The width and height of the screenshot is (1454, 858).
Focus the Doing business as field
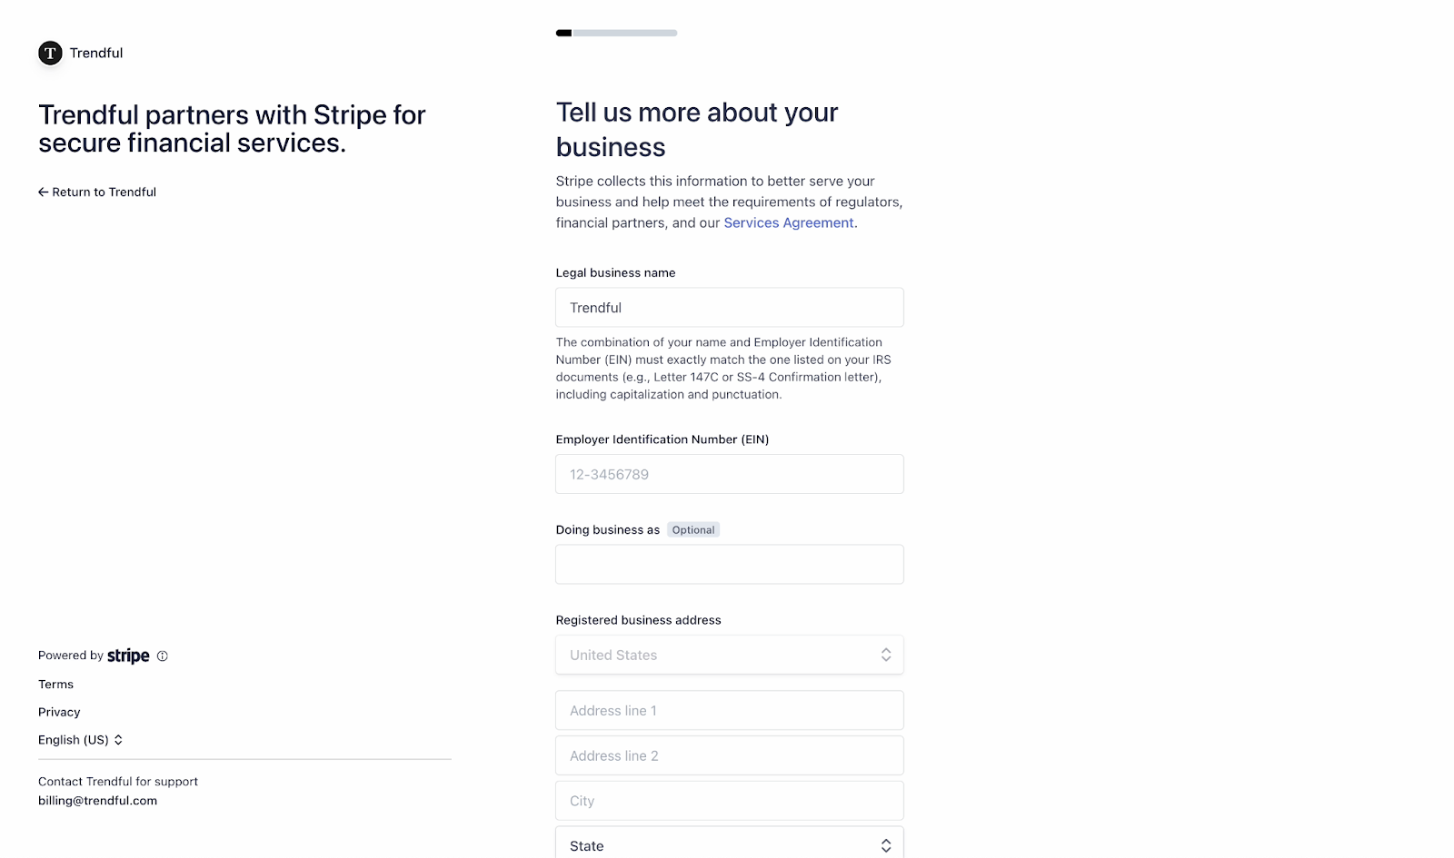click(x=730, y=564)
